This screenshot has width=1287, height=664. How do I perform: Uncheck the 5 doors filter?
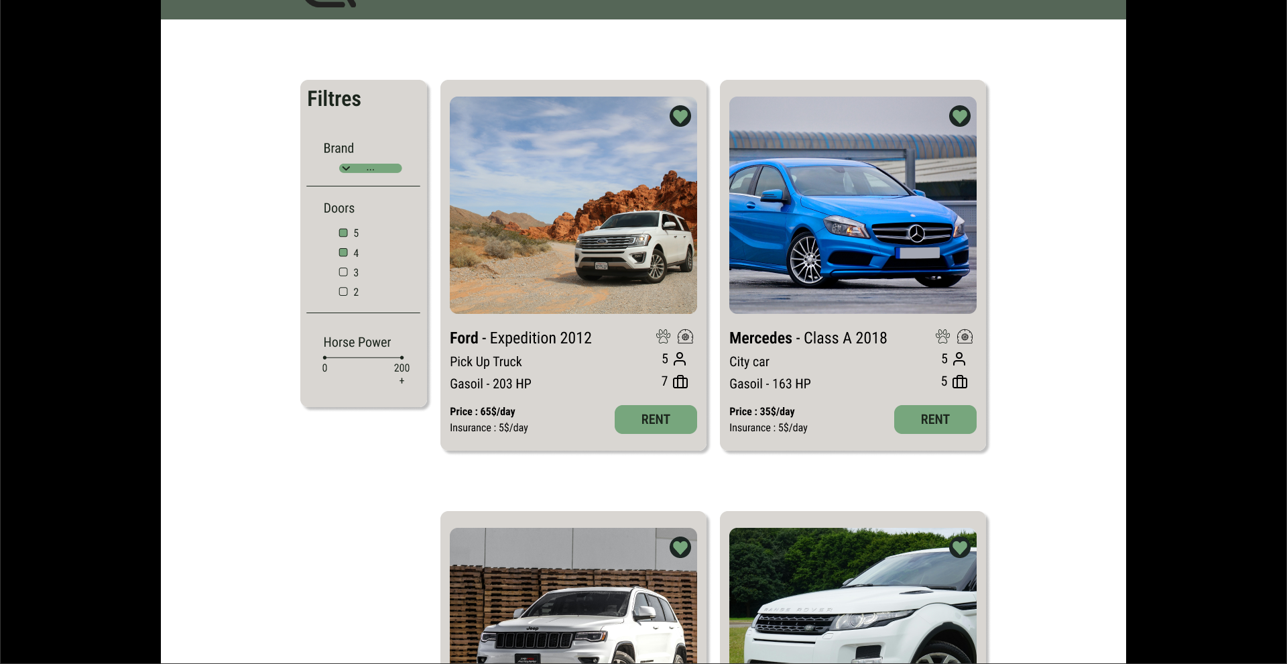click(343, 233)
